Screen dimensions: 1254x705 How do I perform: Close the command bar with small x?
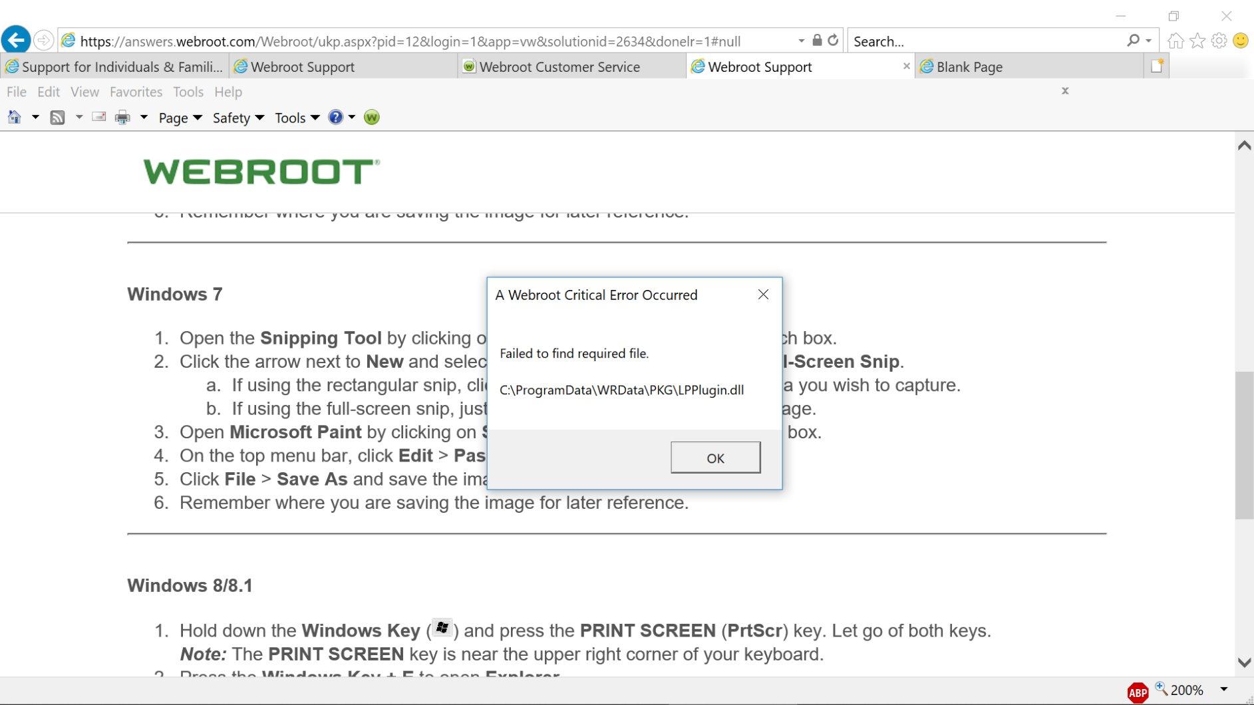click(1065, 90)
